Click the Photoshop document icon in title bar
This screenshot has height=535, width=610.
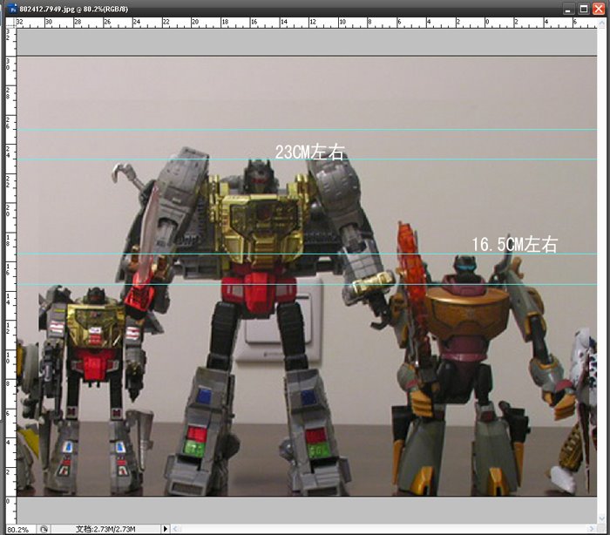tap(11, 9)
